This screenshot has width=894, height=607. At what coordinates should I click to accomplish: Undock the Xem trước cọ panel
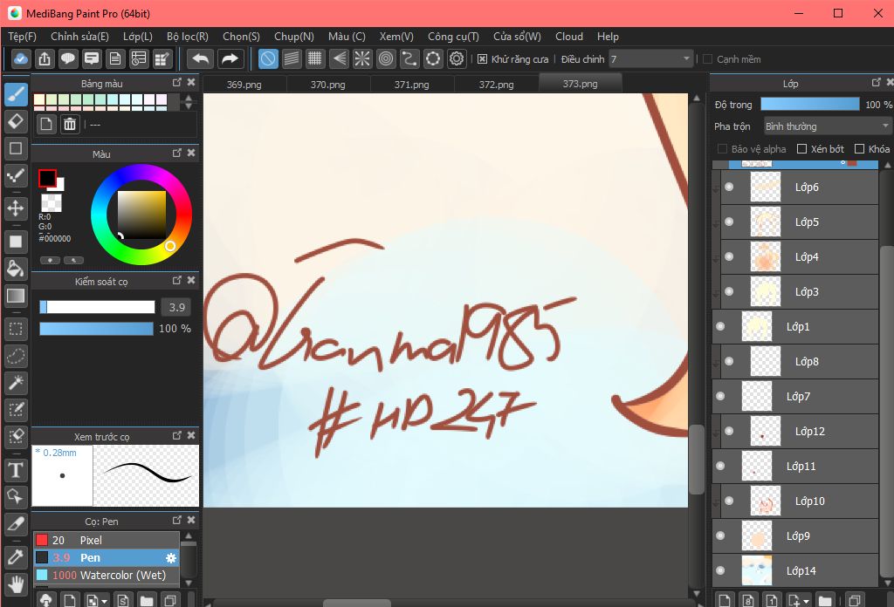(x=176, y=435)
